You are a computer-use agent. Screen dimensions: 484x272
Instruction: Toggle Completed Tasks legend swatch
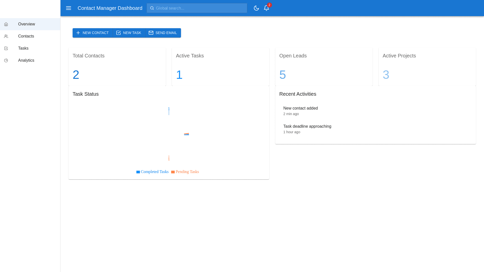pos(138,172)
